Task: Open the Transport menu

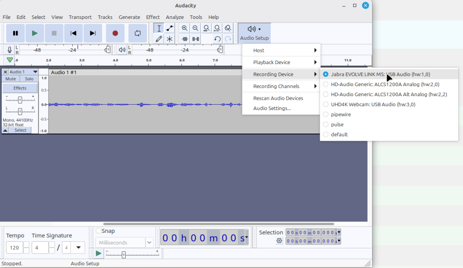Action: 80,17
